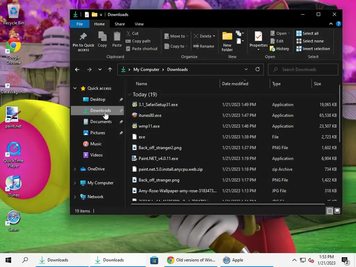Switch to the View ribbon tab
The height and width of the screenshot is (267, 356).
[139, 24]
